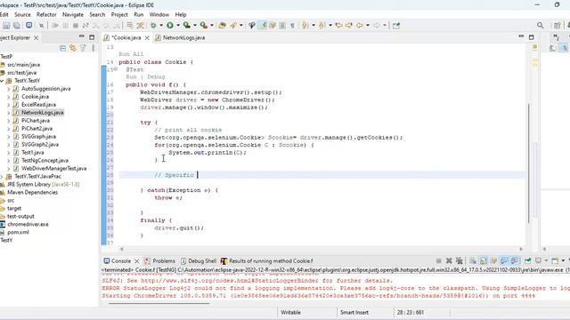Open the Debug button dropdown arrow
The height and width of the screenshot is (320, 570).
[x=161, y=26]
